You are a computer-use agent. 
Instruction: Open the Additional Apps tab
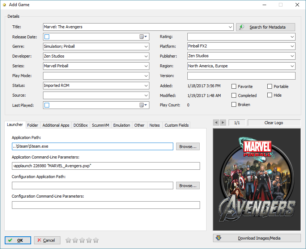pos(56,125)
